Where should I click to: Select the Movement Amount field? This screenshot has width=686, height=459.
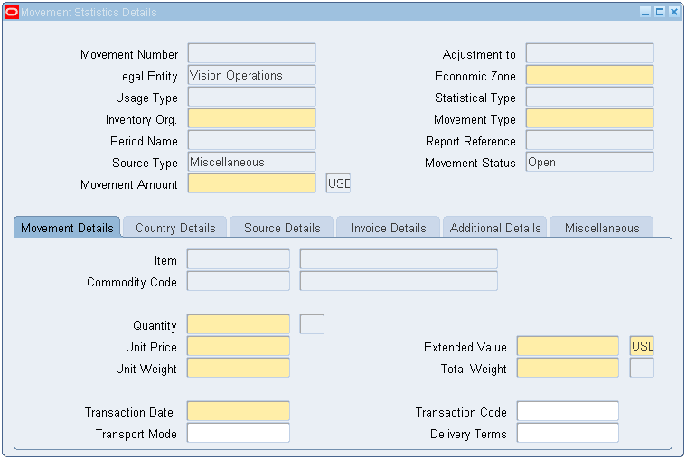tap(252, 183)
